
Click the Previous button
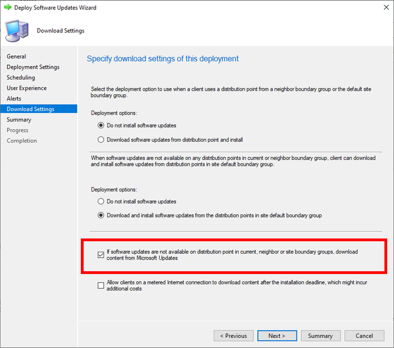[x=233, y=336]
